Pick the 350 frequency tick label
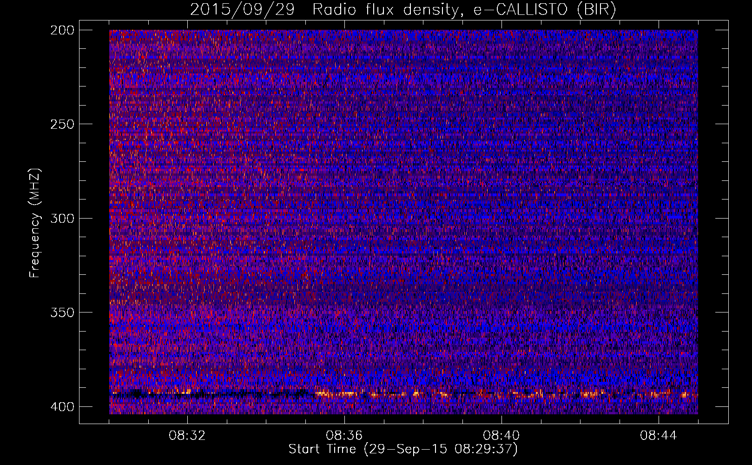The image size is (752, 465). [62, 312]
